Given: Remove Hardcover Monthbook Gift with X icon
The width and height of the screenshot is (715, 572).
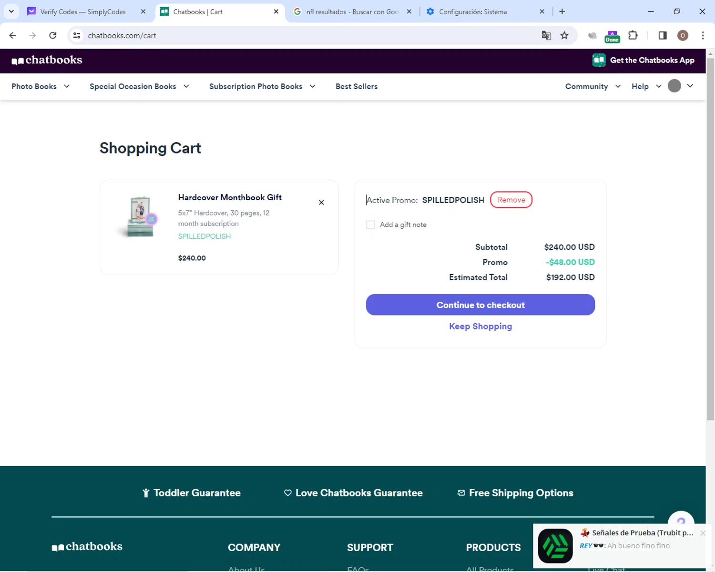Looking at the screenshot, I should [321, 203].
